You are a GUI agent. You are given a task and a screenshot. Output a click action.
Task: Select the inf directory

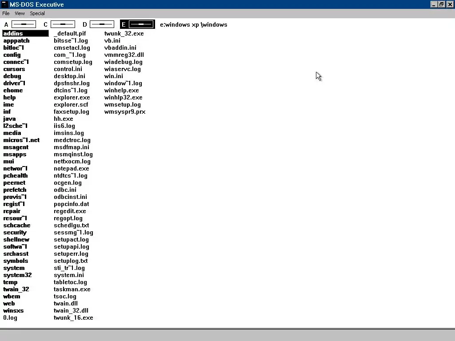coord(7,111)
